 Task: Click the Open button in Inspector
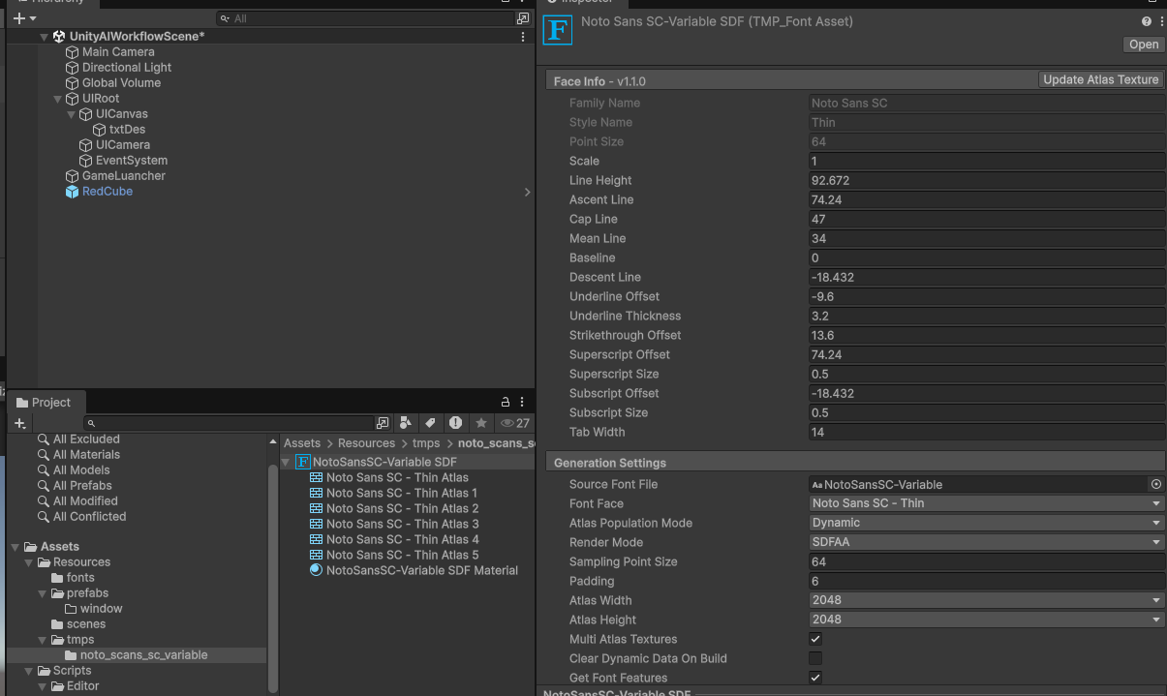point(1144,45)
